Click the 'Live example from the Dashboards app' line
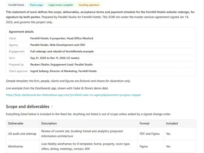 (x=57, y=88)
